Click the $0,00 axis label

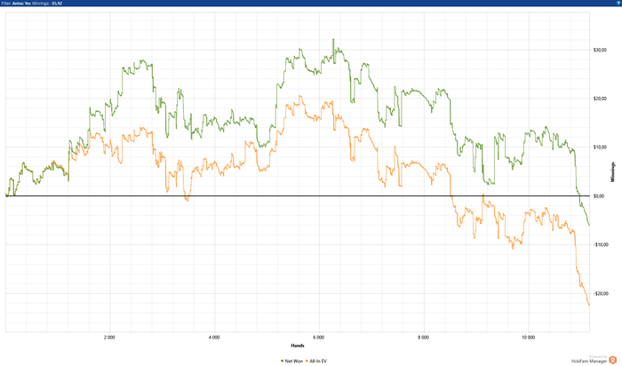pyautogui.click(x=599, y=196)
